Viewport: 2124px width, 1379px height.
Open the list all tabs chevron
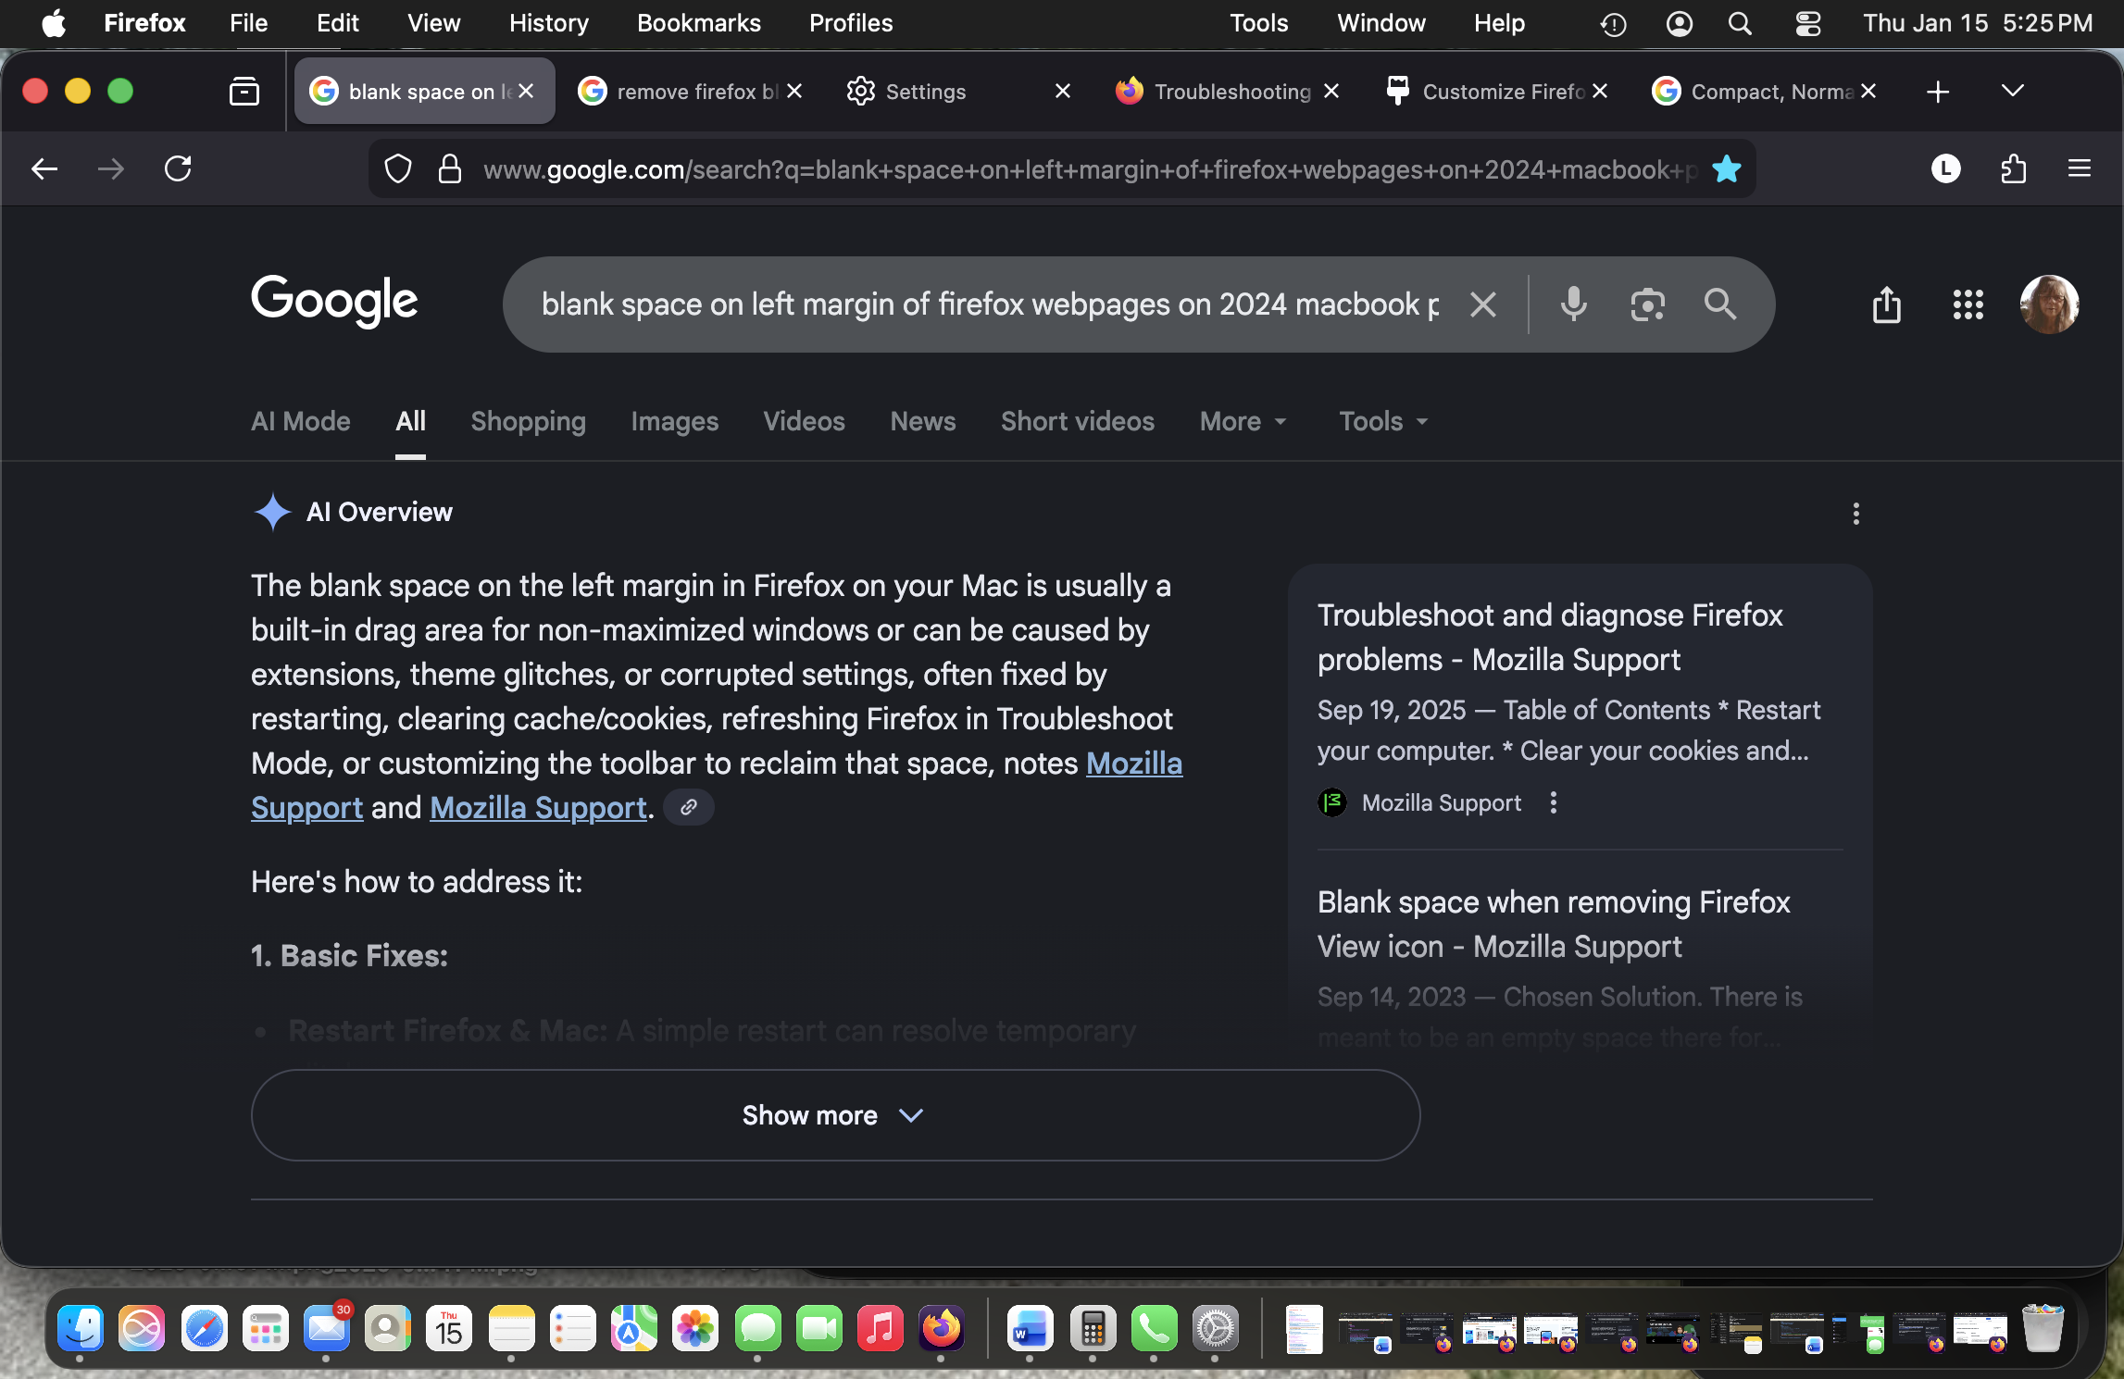click(2012, 91)
